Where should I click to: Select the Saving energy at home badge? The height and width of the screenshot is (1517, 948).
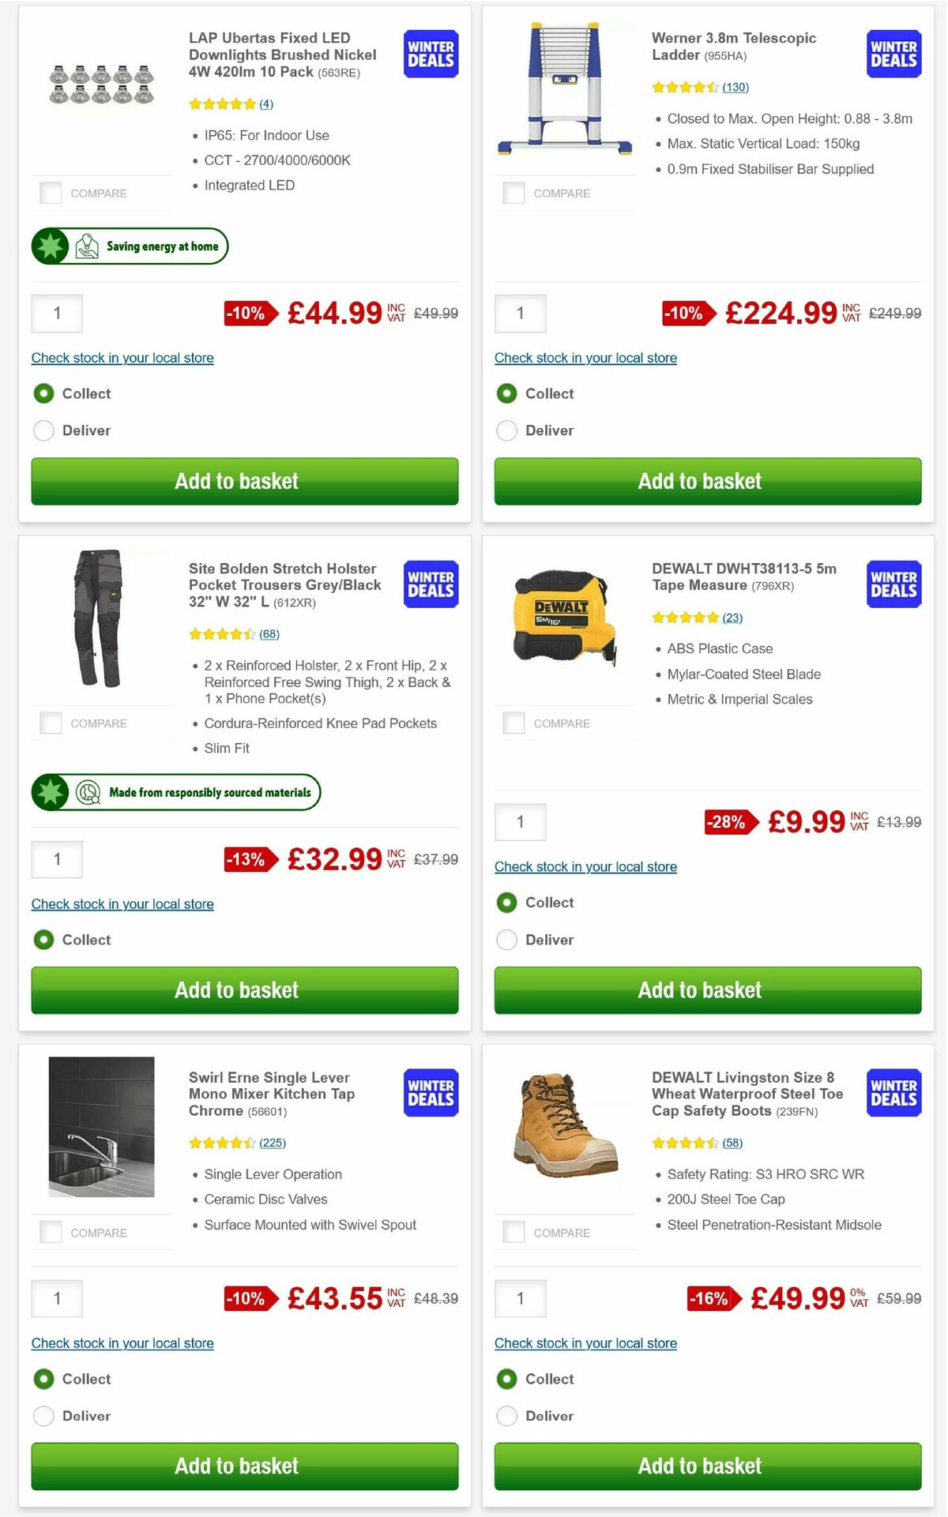(x=129, y=246)
